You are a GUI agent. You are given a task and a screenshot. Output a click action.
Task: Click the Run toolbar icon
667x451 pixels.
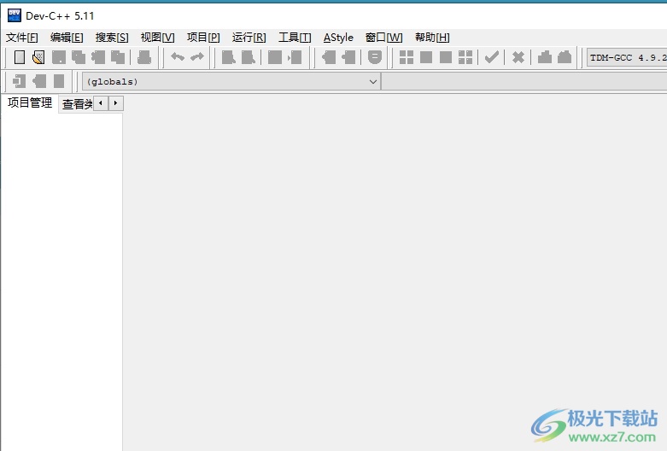426,57
